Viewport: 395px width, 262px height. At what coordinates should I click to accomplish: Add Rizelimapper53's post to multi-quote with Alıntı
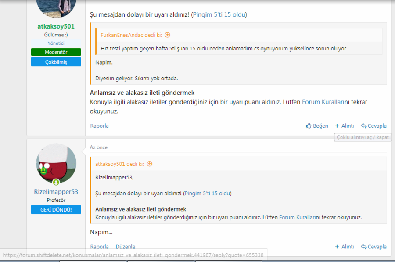click(345, 247)
